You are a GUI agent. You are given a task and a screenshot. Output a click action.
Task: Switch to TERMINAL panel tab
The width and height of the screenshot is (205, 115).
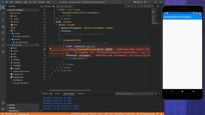81,94
